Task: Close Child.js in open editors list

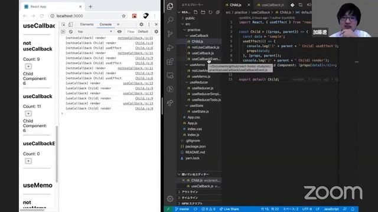Action: (x=183, y=180)
